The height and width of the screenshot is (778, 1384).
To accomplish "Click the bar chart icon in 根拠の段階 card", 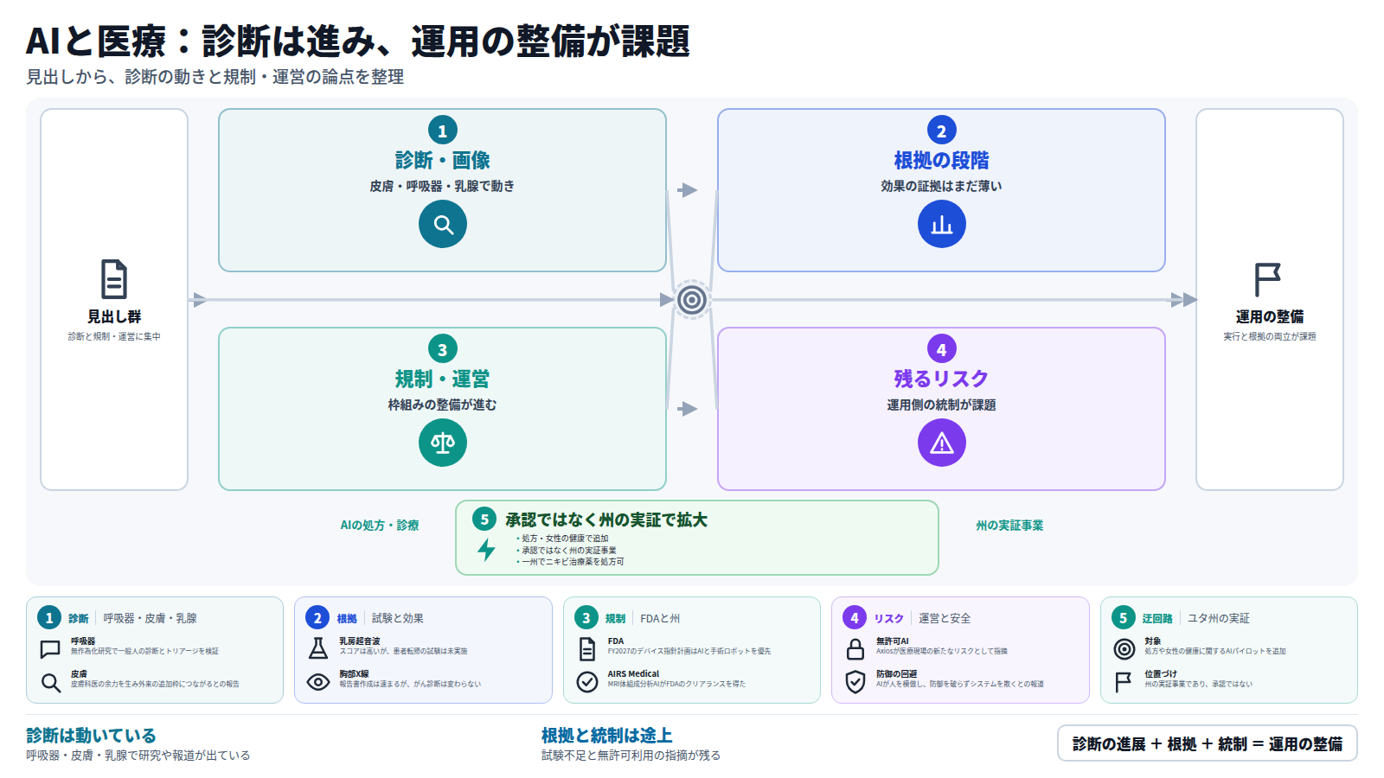I will 942,225.
